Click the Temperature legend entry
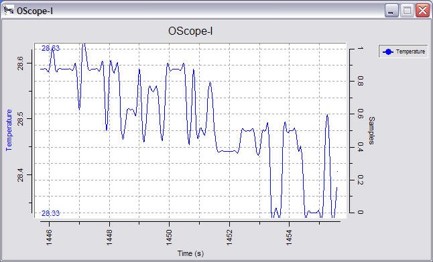The width and height of the screenshot is (433, 262). click(404, 51)
